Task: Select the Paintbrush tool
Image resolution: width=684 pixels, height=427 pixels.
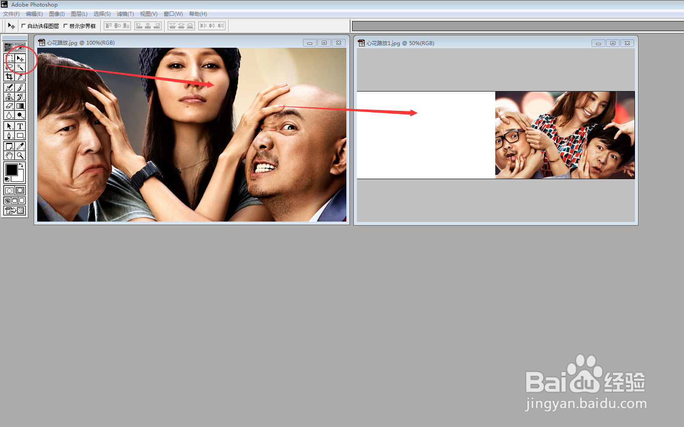Action: coord(20,88)
